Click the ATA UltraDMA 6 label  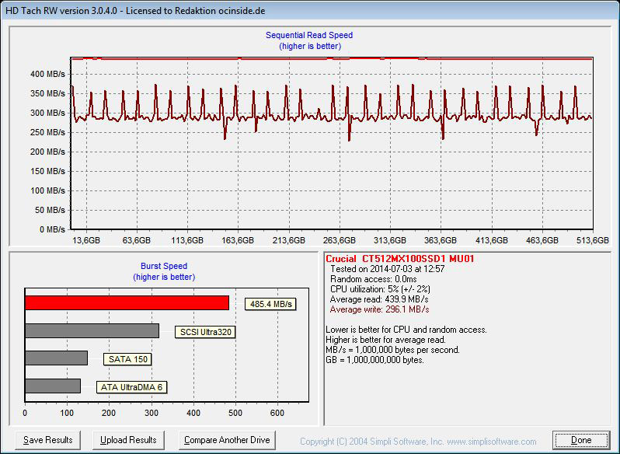pos(131,387)
